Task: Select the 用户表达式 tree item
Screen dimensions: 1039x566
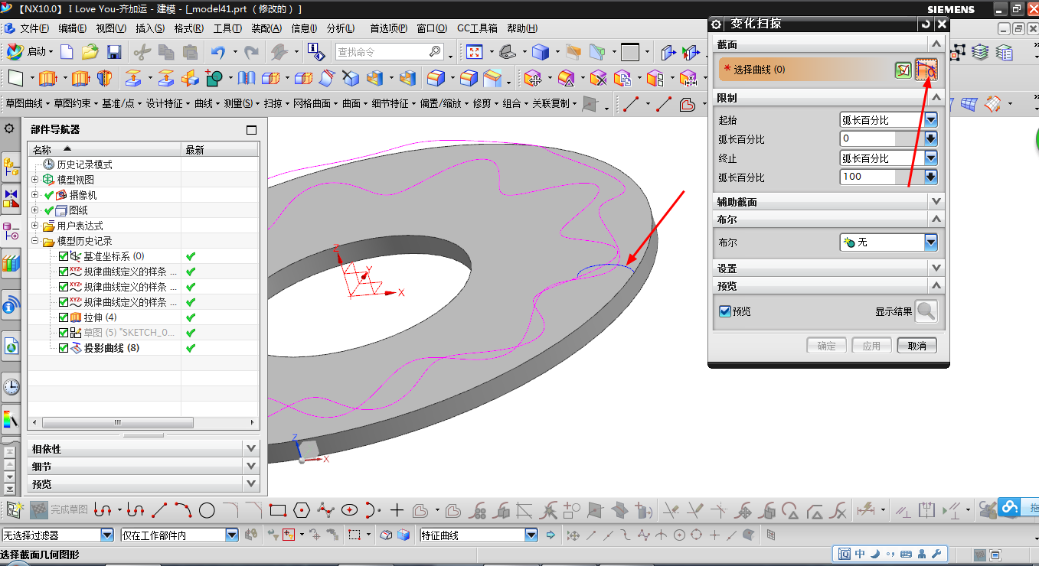Action: pos(80,226)
